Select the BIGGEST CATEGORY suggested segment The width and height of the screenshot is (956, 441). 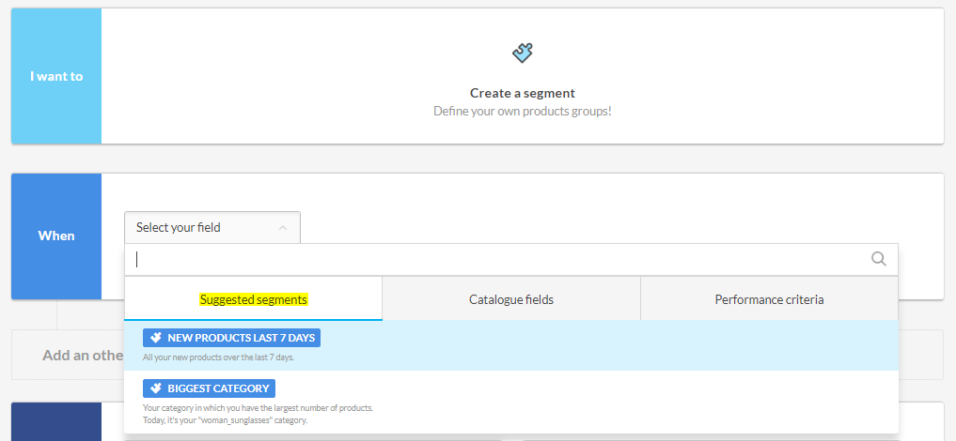219,388
